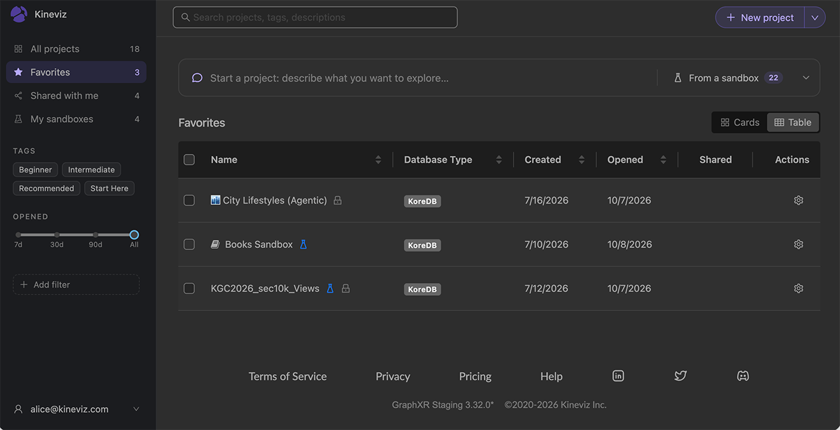The image size is (840, 430).
Task: Sort table by Created date arrows
Action: coord(582,160)
